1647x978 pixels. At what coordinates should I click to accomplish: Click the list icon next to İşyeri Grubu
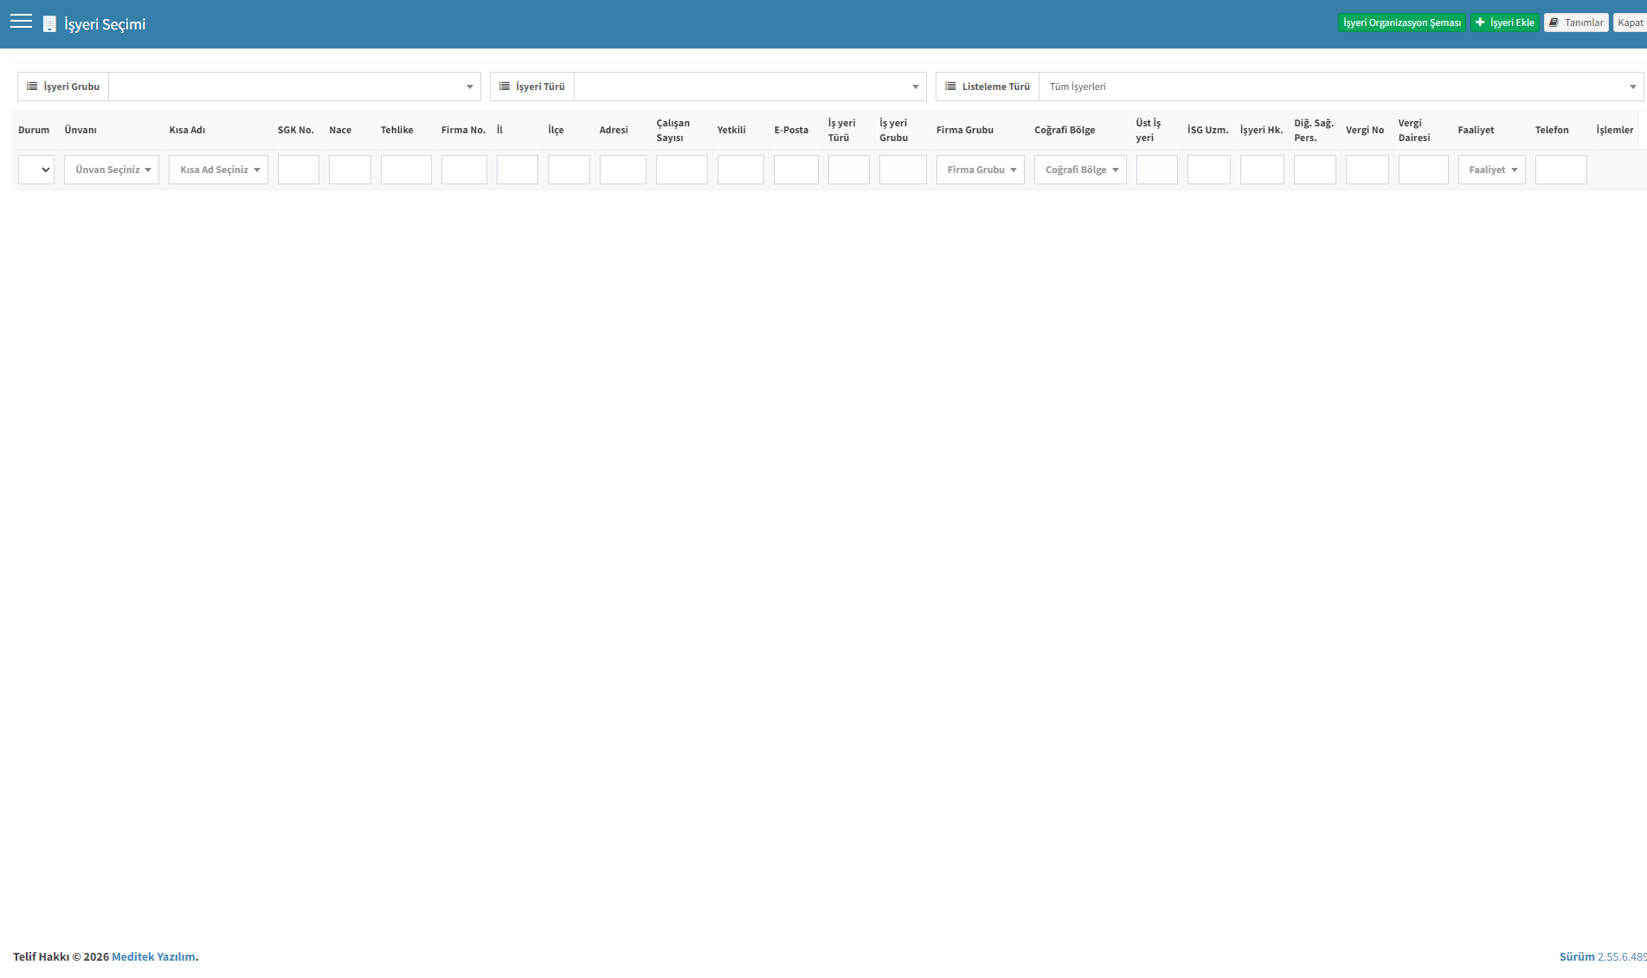(x=32, y=87)
